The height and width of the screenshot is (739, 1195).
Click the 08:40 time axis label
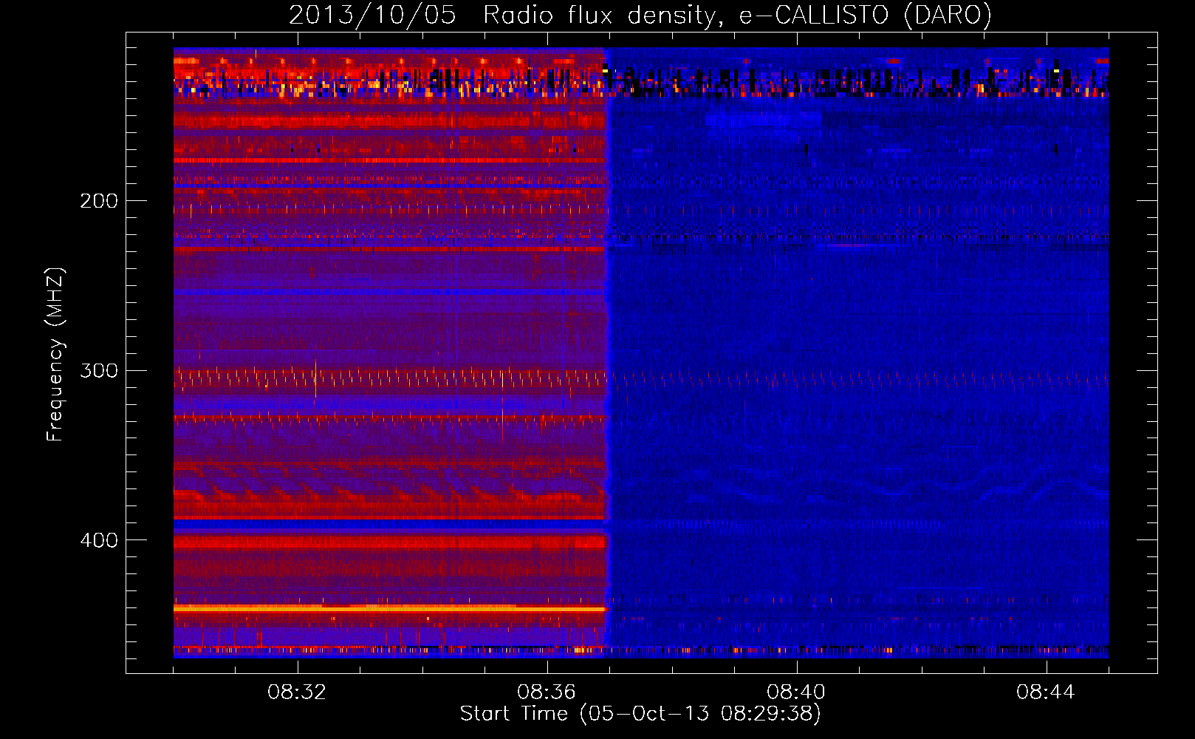(796, 692)
